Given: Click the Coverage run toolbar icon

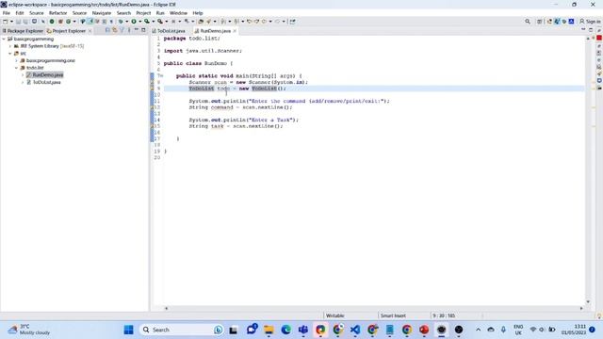Looking at the screenshot, I should click(147, 22).
